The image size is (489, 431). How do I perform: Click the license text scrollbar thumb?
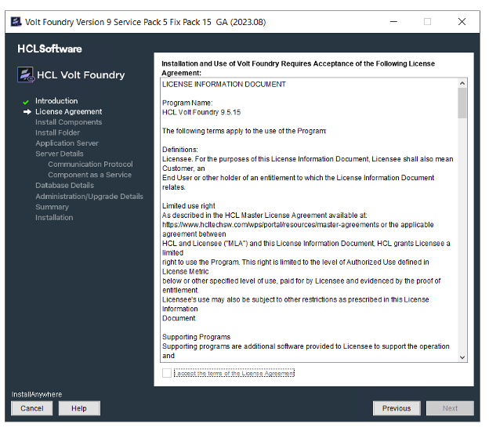click(x=462, y=103)
